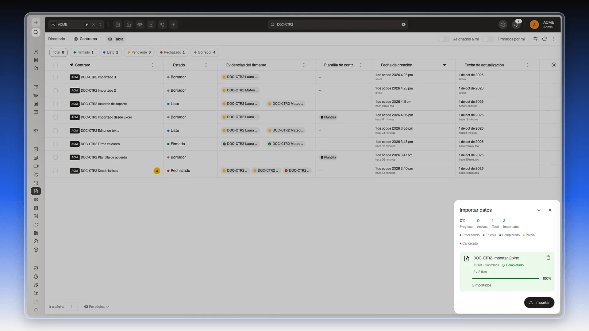Open DOC-CTR2 Editor de texto contract
The height and width of the screenshot is (331, 589).
tap(100, 131)
